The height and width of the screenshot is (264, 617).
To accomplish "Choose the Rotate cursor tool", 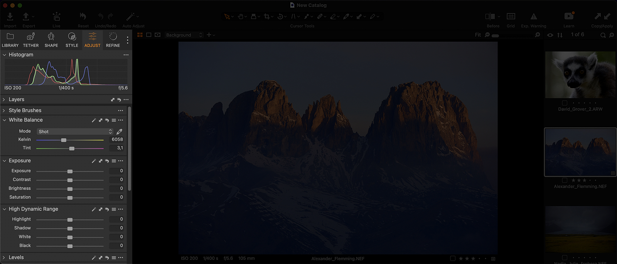I will (280, 17).
